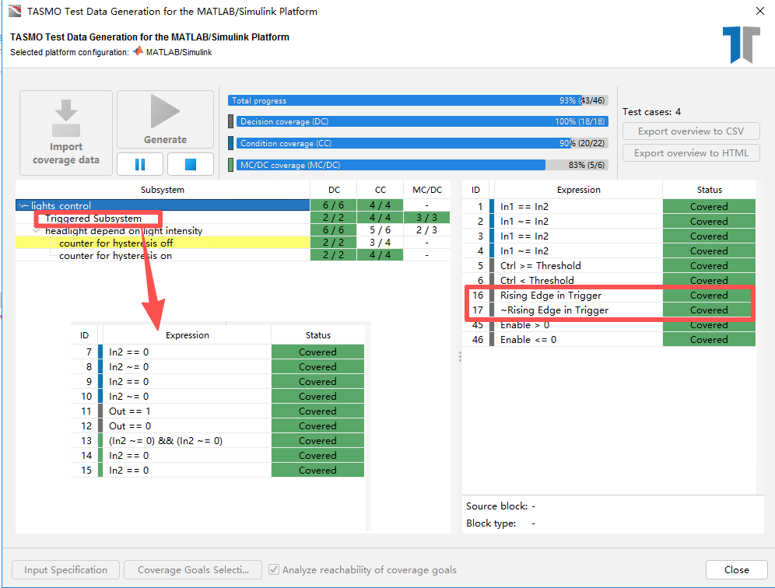Click the Subsystem column header

(163, 190)
